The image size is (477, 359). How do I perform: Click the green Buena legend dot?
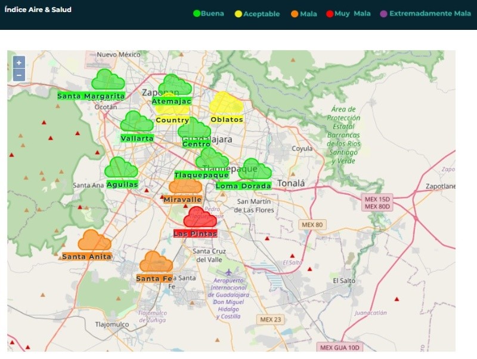(x=197, y=14)
